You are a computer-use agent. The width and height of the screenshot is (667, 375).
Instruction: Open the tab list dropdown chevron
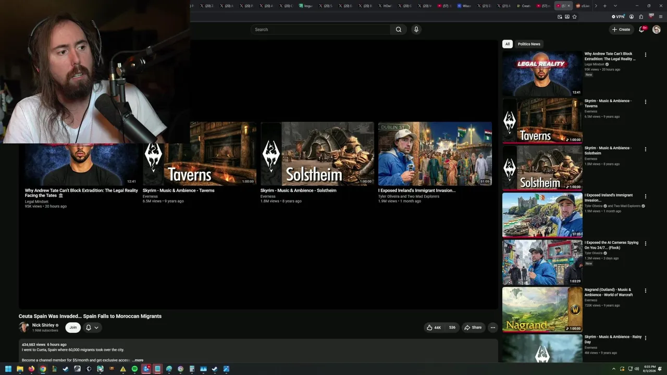pyautogui.click(x=615, y=6)
